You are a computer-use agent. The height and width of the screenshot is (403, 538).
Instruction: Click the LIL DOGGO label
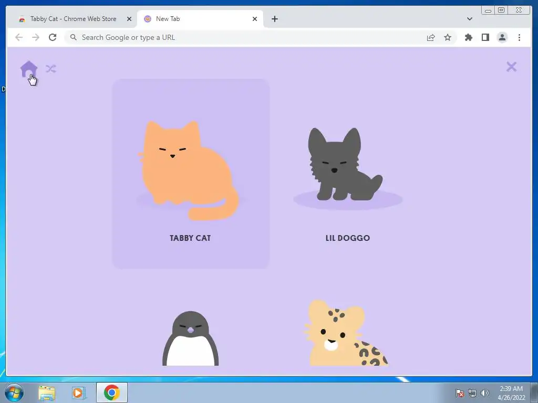tap(348, 238)
